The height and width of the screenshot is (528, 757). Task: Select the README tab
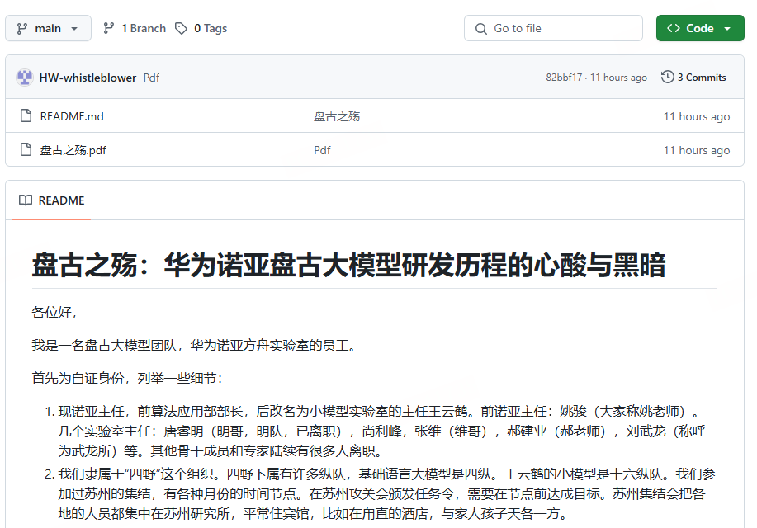pyautogui.click(x=52, y=200)
